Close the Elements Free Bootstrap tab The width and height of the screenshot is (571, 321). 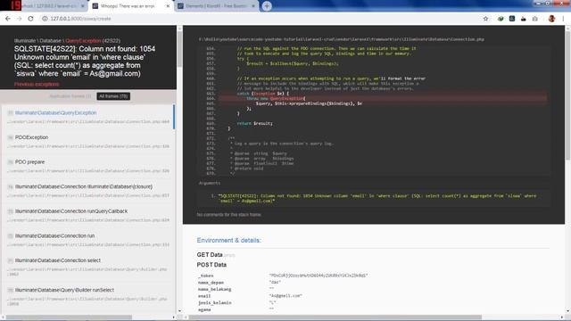[x=253, y=6]
